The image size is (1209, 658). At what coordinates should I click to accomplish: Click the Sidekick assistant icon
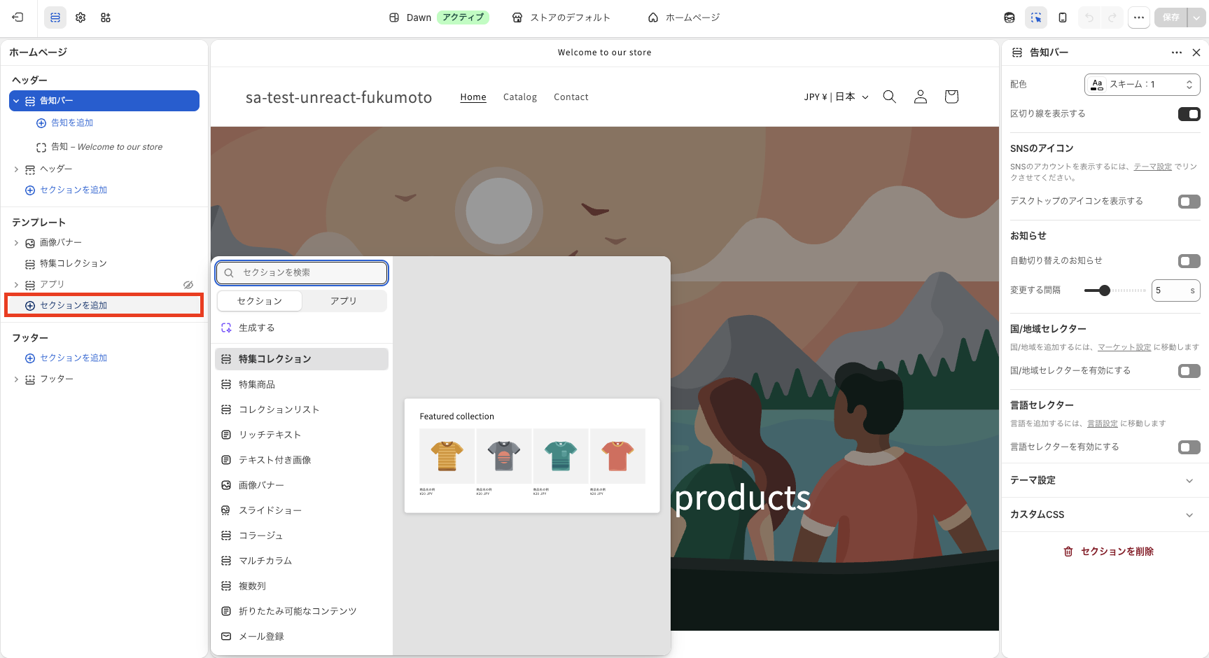(1009, 17)
